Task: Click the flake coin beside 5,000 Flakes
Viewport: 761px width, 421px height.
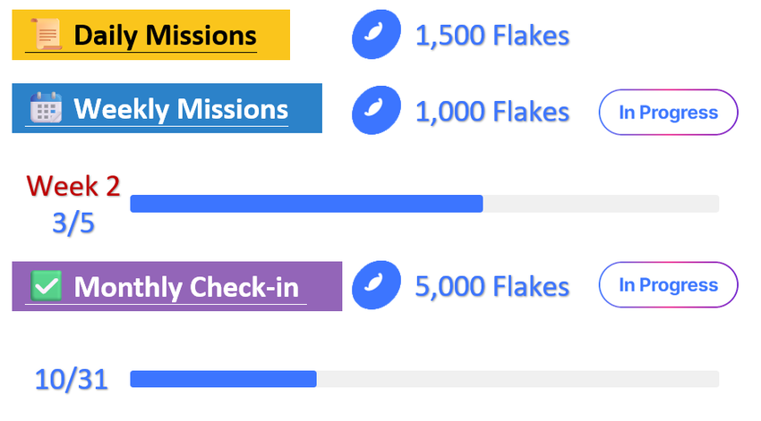Action: point(377,285)
